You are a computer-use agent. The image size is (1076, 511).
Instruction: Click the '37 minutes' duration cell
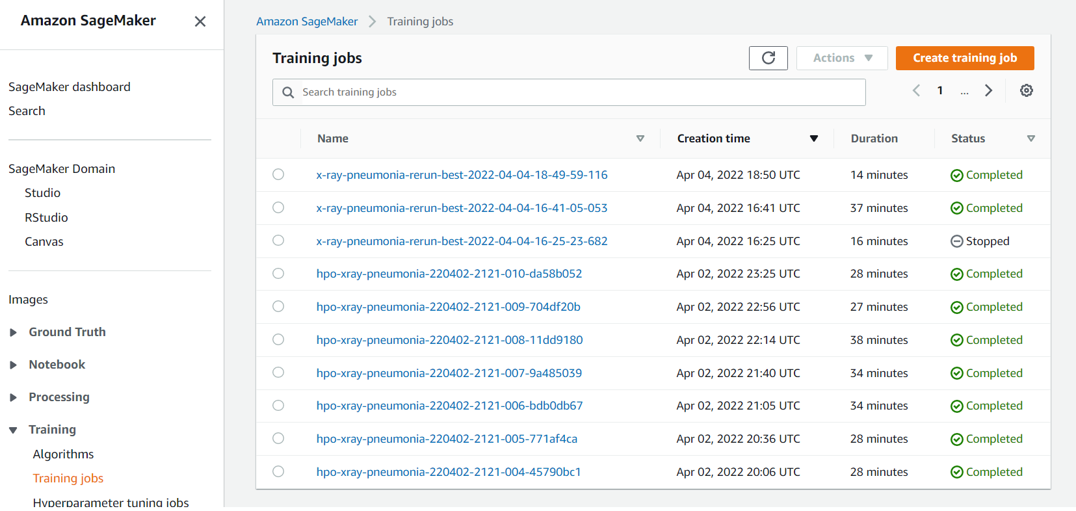pyautogui.click(x=879, y=208)
